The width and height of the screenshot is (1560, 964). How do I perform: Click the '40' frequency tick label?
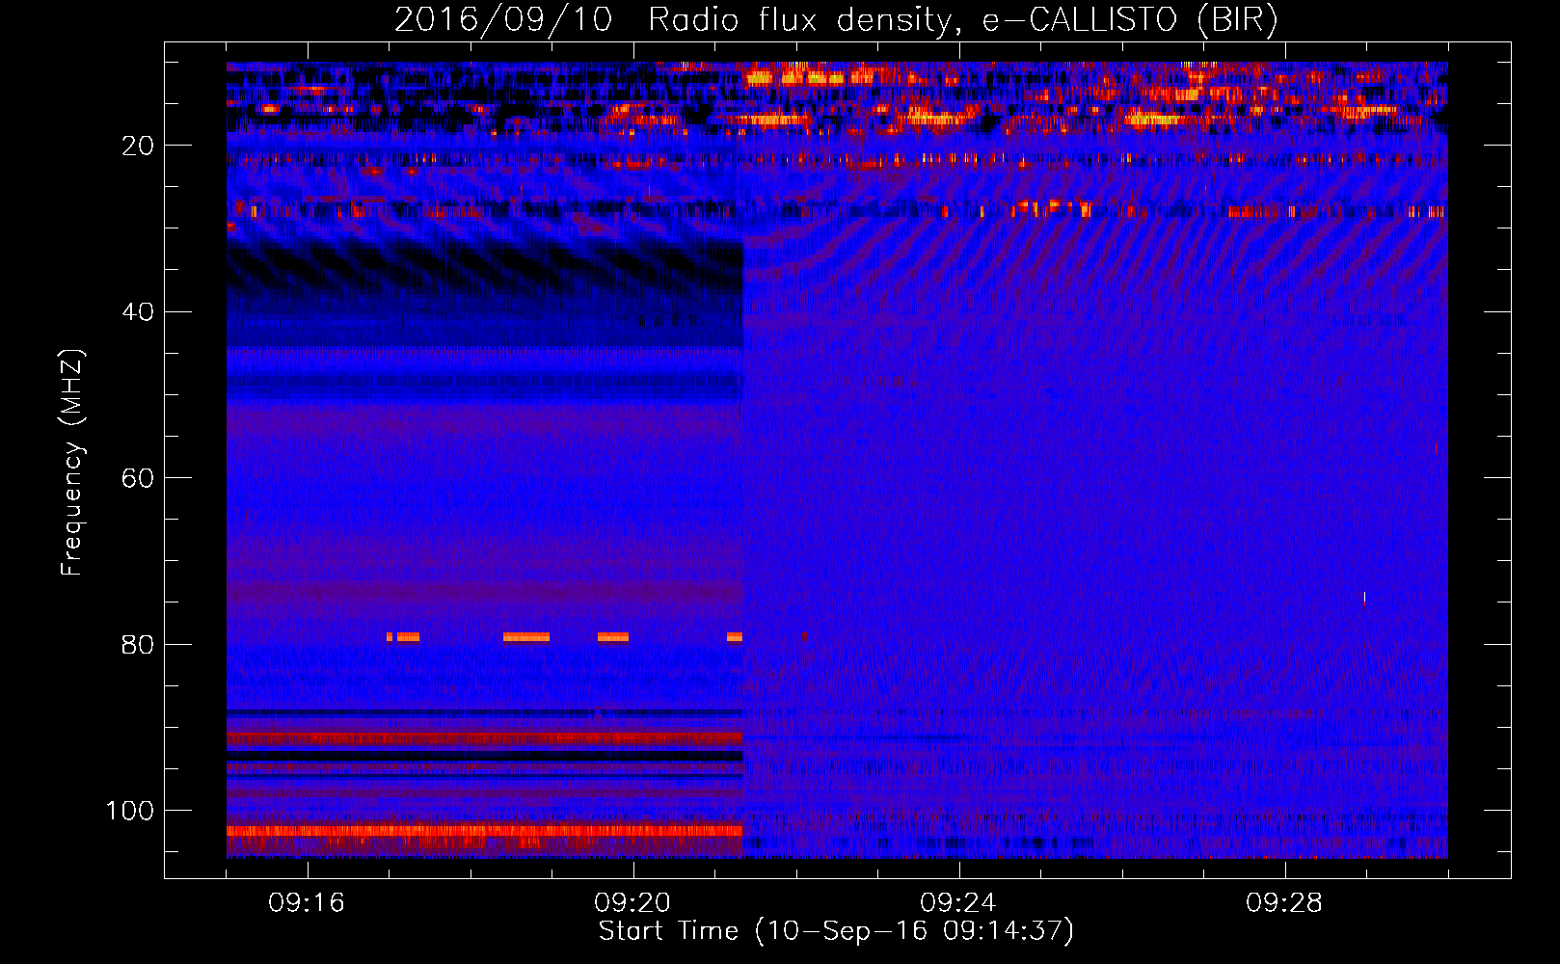(139, 312)
